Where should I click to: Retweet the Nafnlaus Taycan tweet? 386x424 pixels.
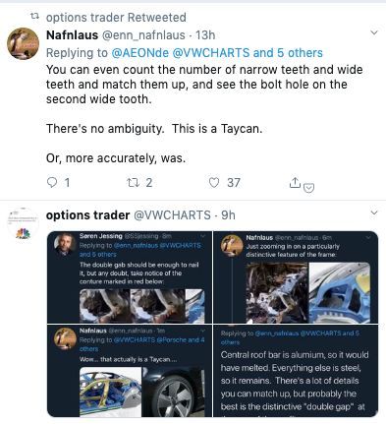[x=133, y=182]
